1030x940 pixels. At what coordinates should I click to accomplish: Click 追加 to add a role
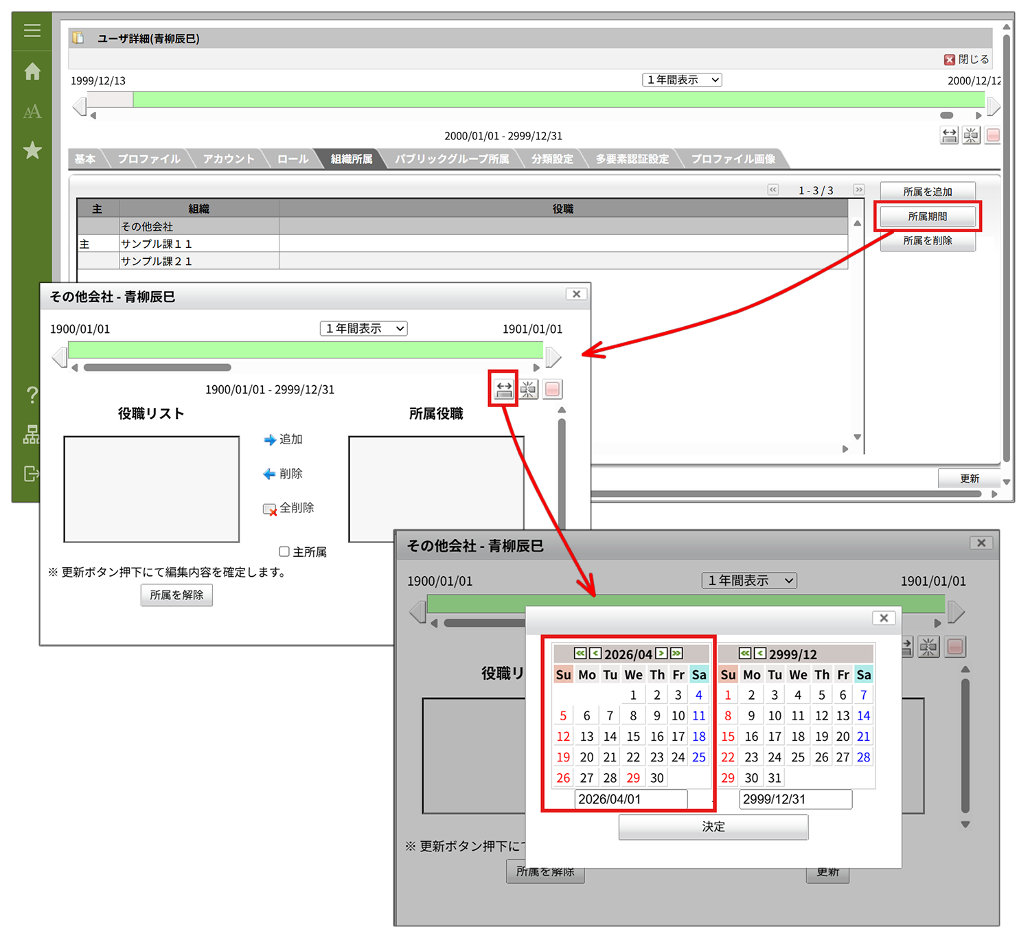tap(284, 439)
